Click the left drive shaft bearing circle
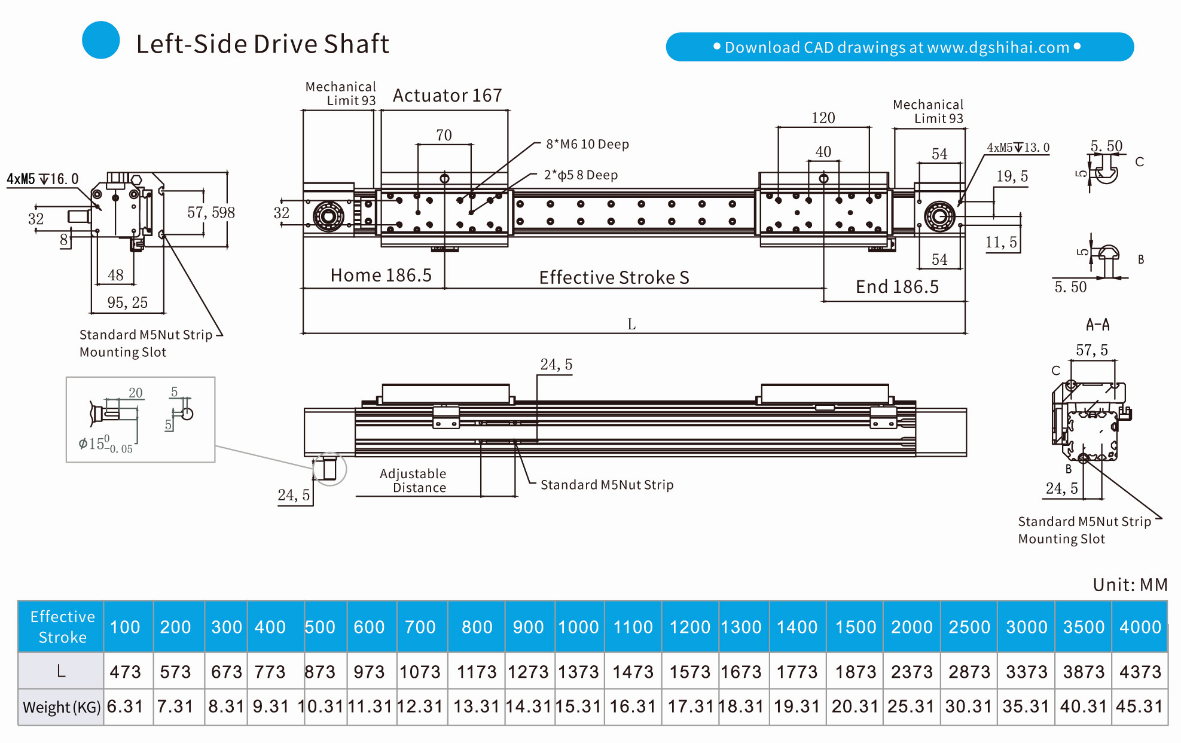 tap(328, 216)
